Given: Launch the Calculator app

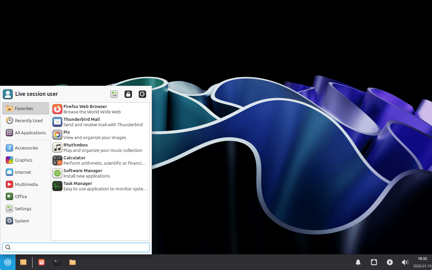Looking at the screenshot, I should pyautogui.click(x=100, y=160).
